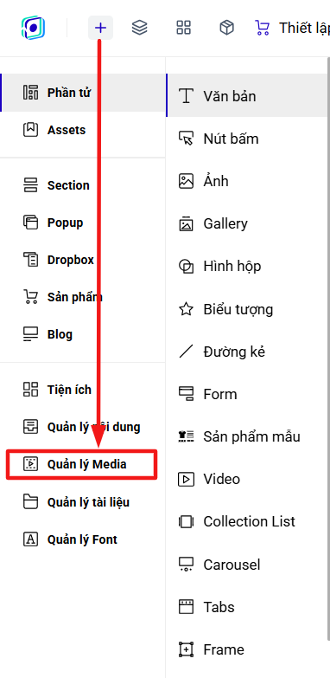Click the LadiPage logo icon
Screen dimensions: 330x678
[33, 28]
